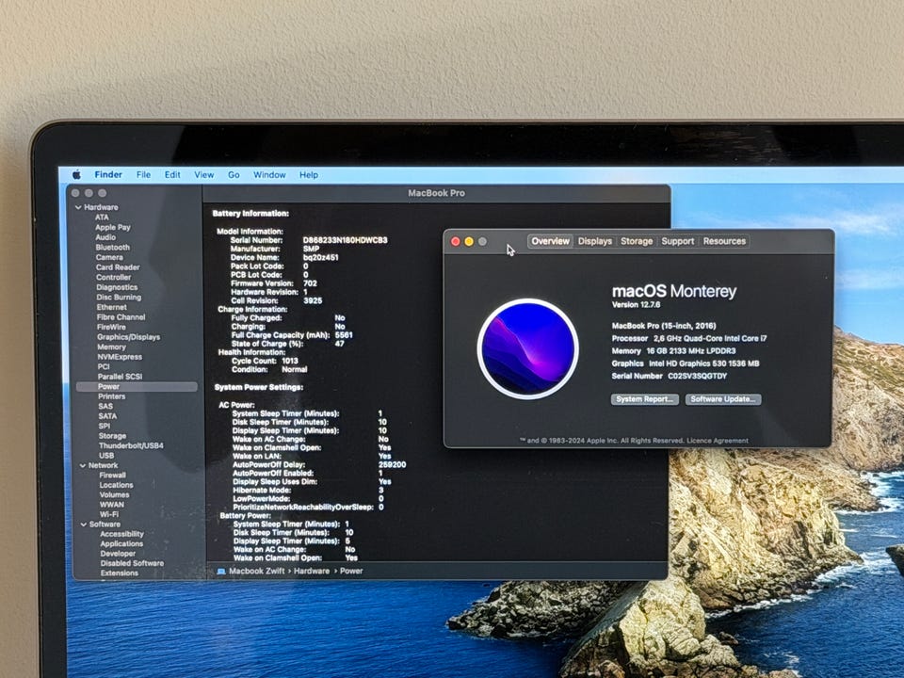
Task: Select NVMExpress in the sidebar
Action: (x=120, y=357)
